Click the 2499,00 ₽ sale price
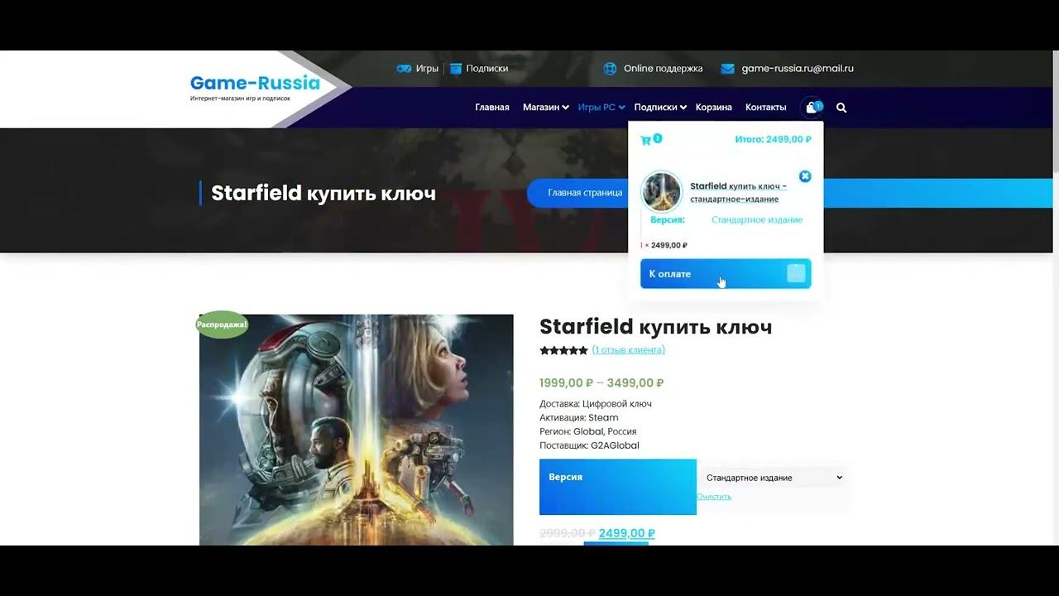Image resolution: width=1059 pixels, height=596 pixels. coord(627,533)
